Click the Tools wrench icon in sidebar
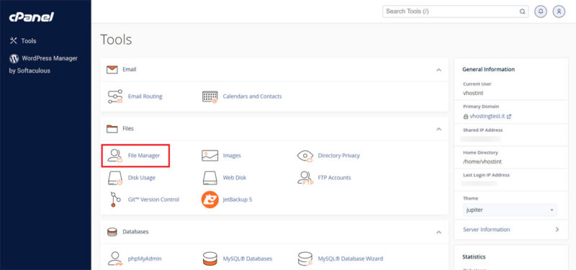The width and height of the screenshot is (576, 270). [x=14, y=41]
